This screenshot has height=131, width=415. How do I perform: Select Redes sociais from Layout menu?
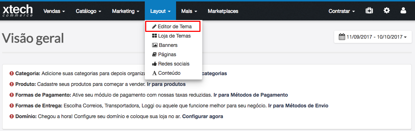click(174, 64)
